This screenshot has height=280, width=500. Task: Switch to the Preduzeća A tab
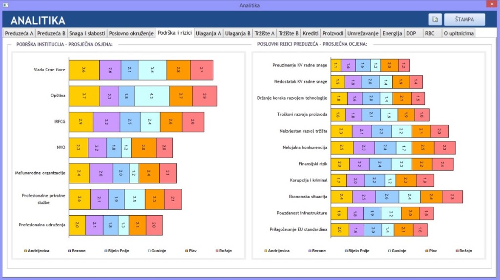click(x=19, y=34)
